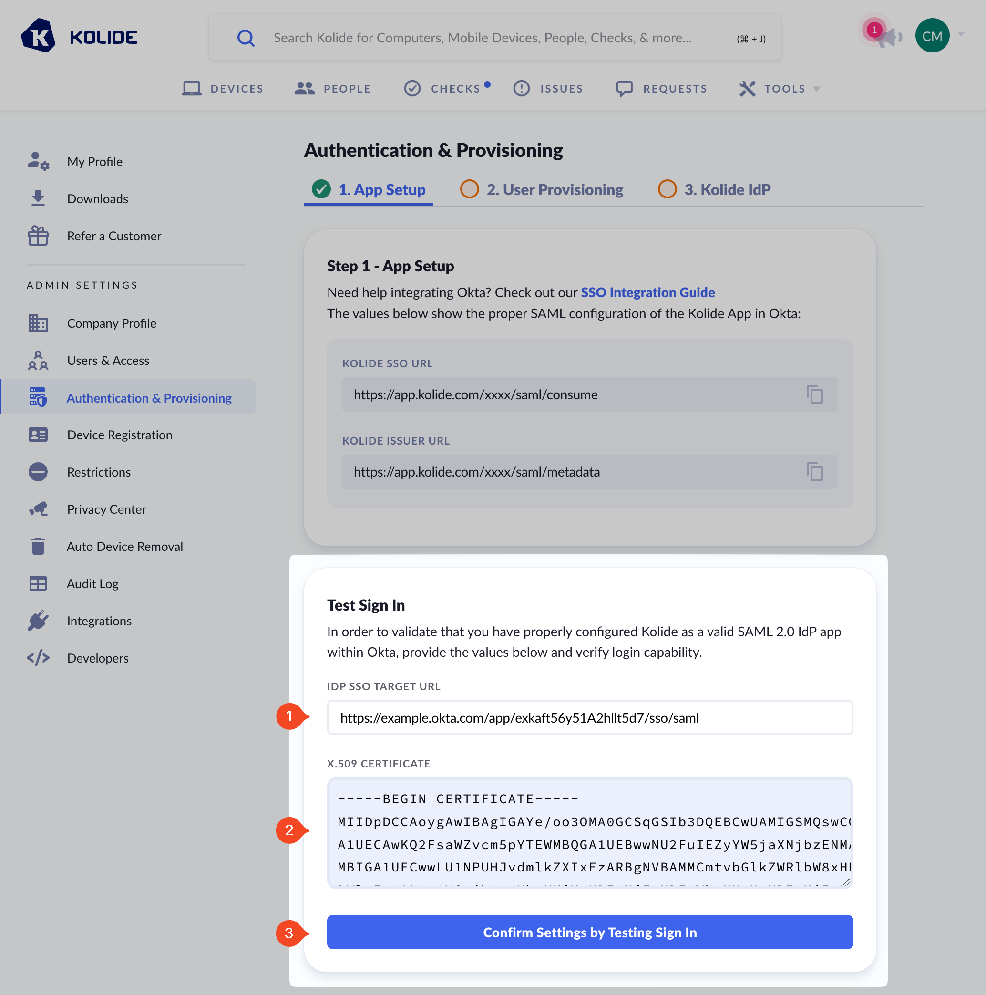The image size is (986, 995).
Task: Click Confirm Settings by Testing Sign In
Action: click(590, 932)
